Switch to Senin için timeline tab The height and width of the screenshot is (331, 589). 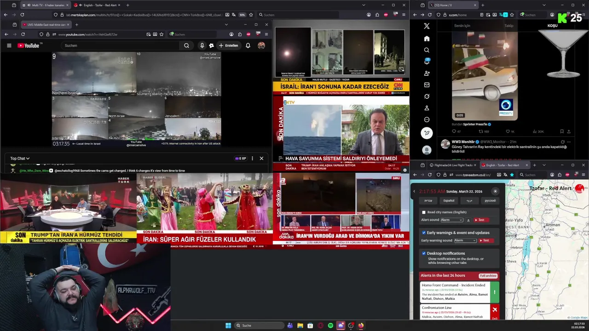point(462,26)
